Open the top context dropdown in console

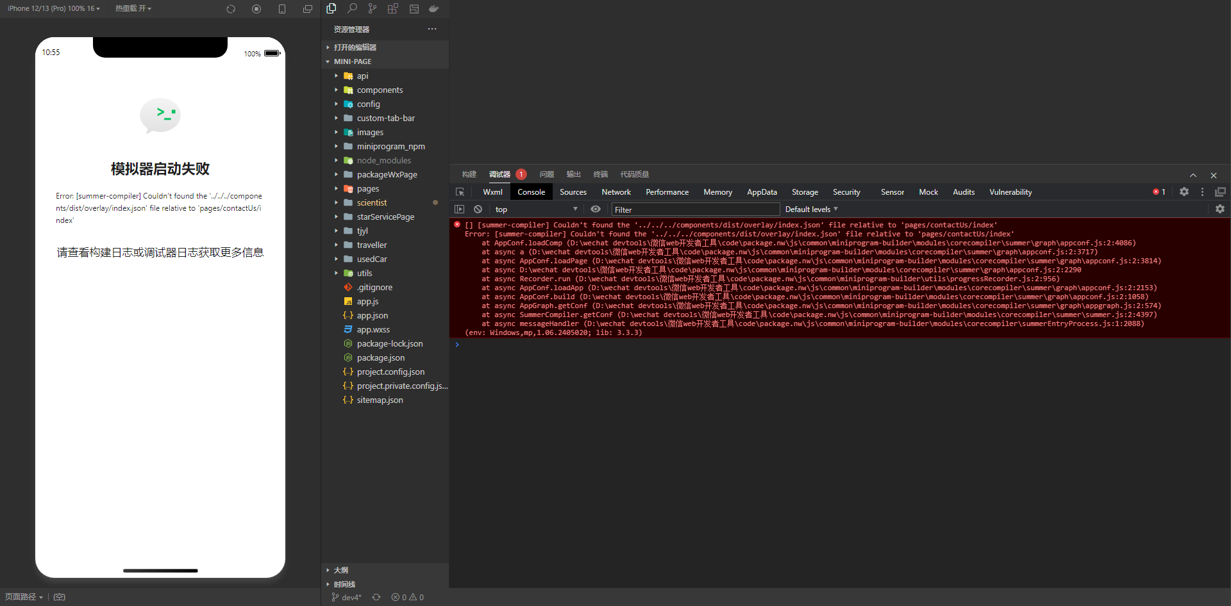tap(536, 209)
